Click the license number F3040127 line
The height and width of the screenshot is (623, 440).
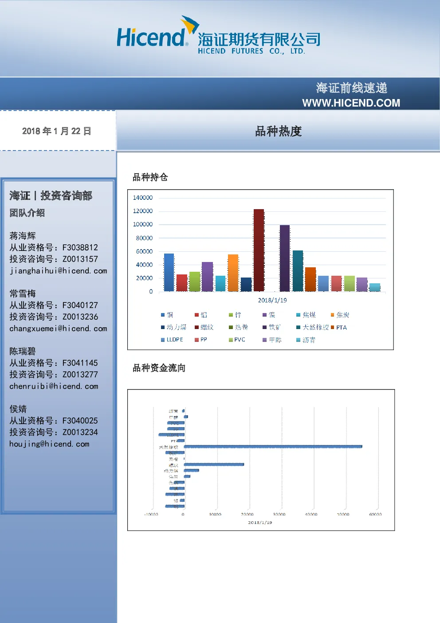(x=54, y=305)
